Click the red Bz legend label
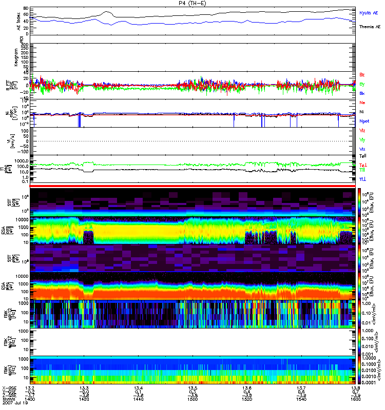The height and width of the screenshot is (410, 385). (x=362, y=75)
